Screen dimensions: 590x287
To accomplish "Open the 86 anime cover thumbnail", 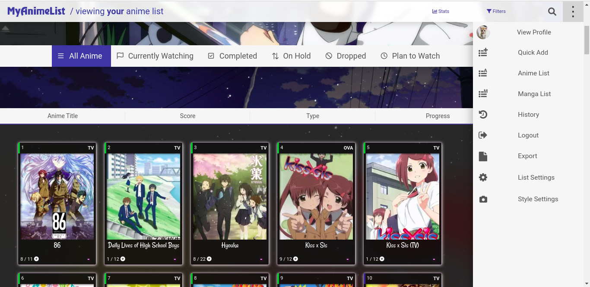I will pyautogui.click(x=57, y=197).
